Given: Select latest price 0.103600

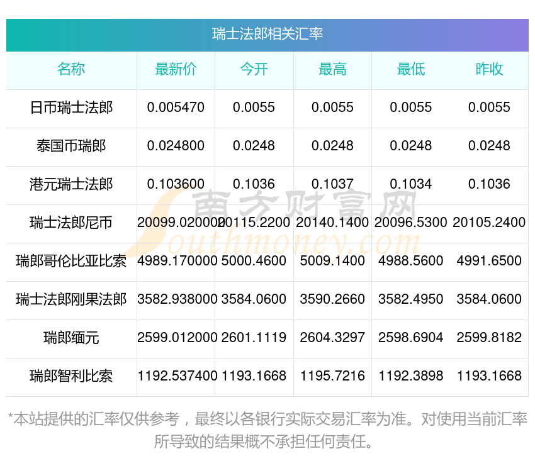Looking at the screenshot, I should click(176, 184).
